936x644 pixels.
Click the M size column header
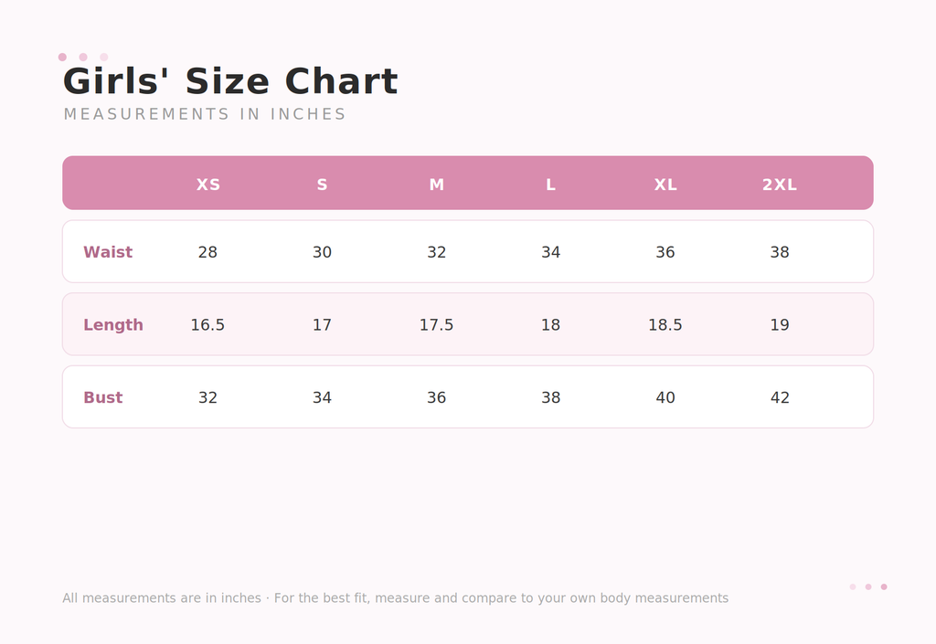(436, 185)
